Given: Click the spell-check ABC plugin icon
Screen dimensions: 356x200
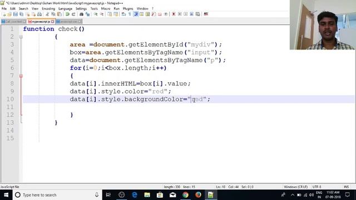Looking at the screenshot, I should click(206, 14).
